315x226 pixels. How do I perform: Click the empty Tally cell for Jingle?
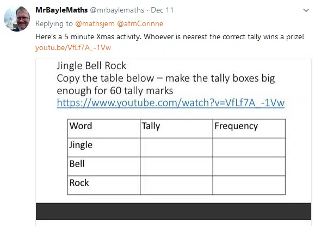(176, 148)
